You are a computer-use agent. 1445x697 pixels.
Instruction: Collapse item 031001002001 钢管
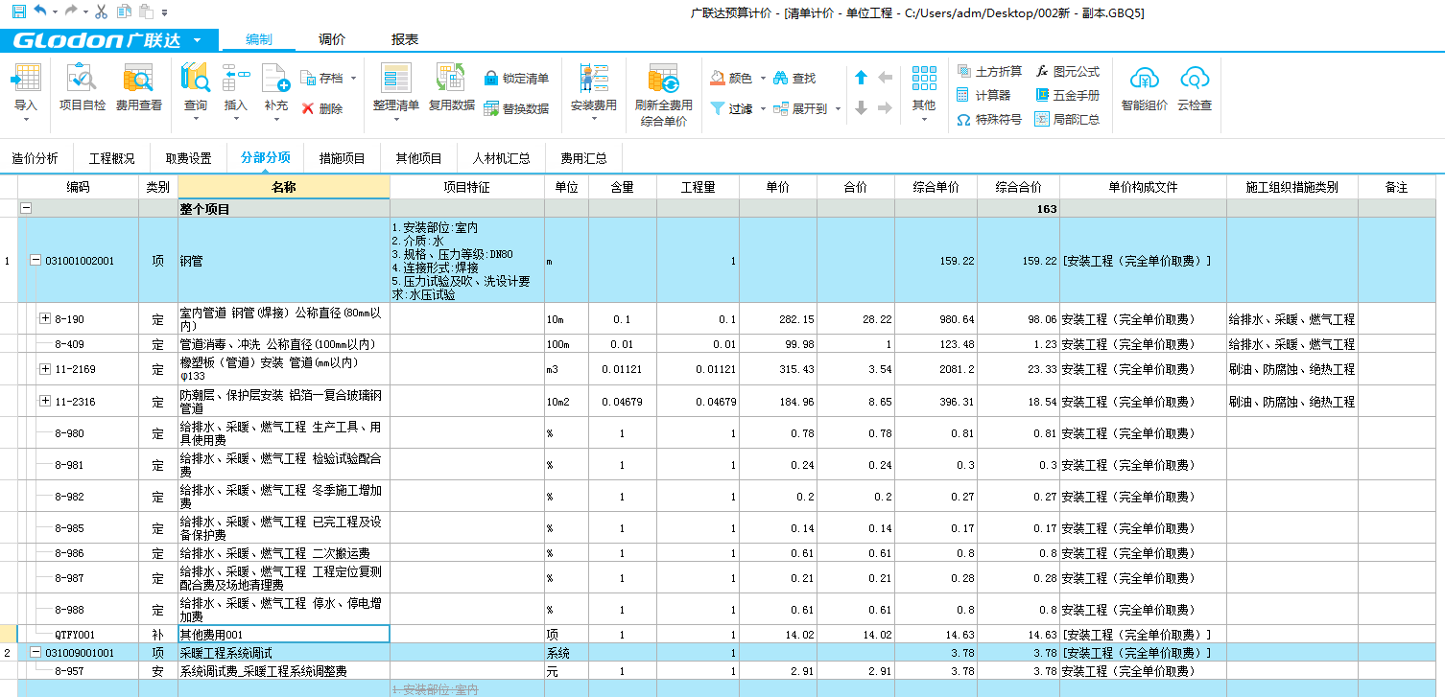[x=36, y=260]
